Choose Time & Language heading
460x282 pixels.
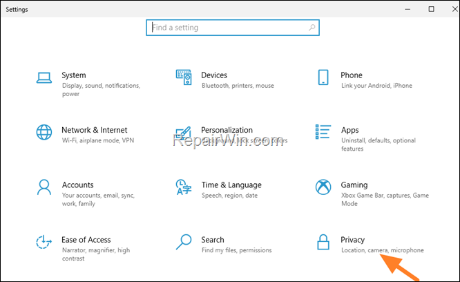tap(231, 185)
